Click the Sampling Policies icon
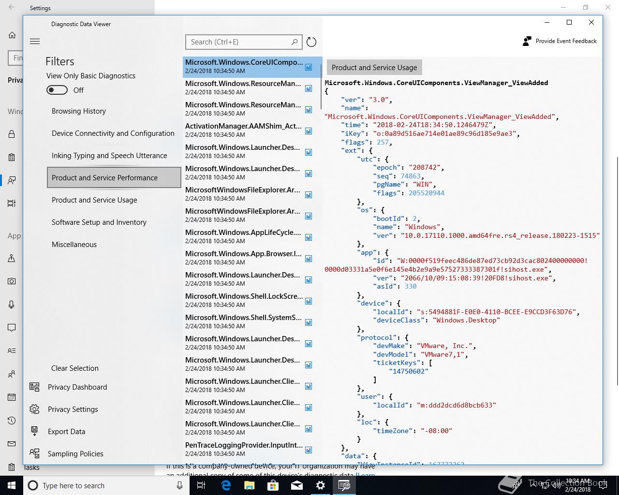Viewport: 619px width, 495px height. [x=34, y=453]
